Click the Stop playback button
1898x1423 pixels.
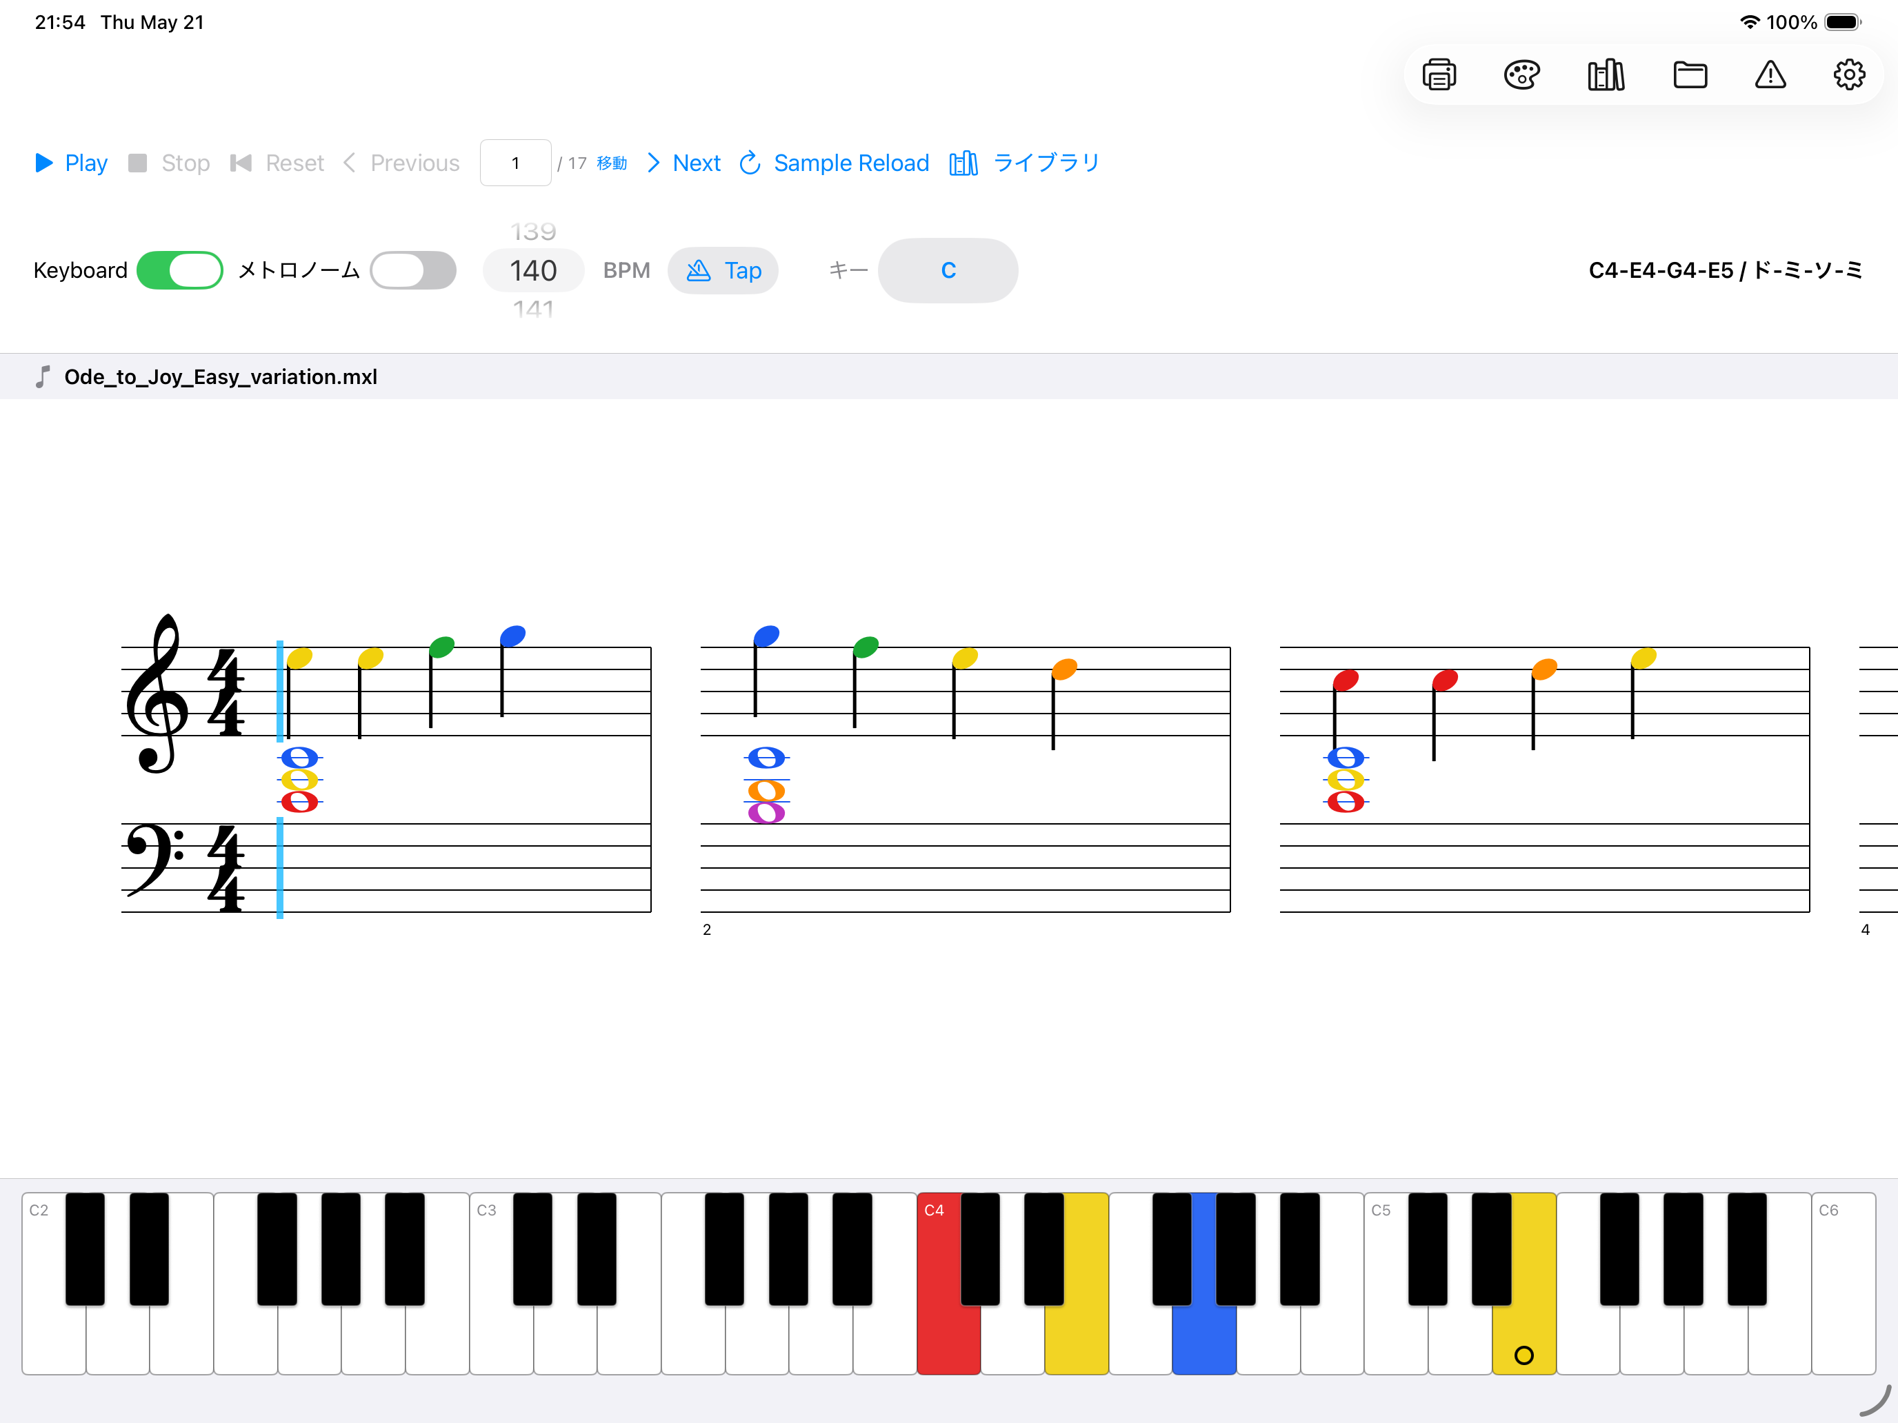click(x=169, y=163)
